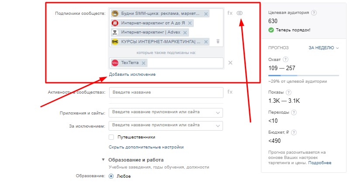This screenshot has height=182, width=357.
Task: Remove the TexTerra community tag
Action: coord(144,63)
